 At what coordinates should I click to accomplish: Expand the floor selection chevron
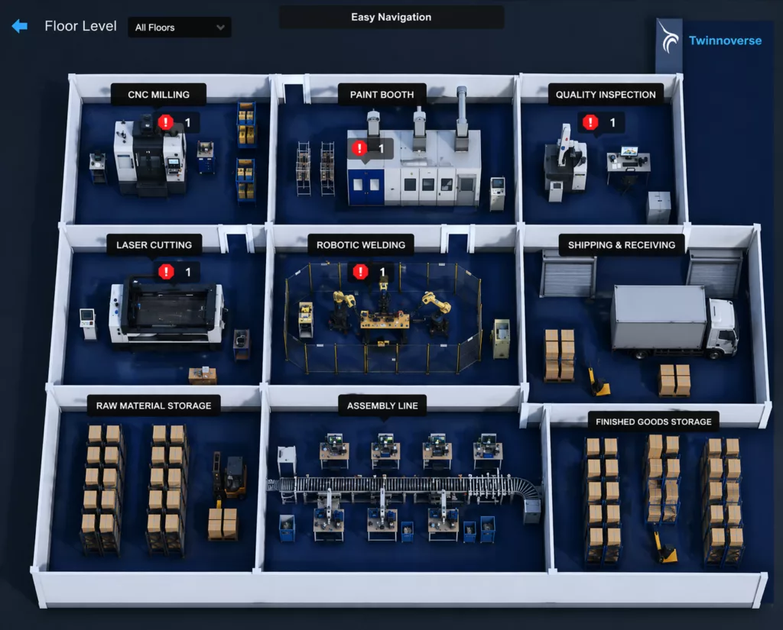tap(220, 27)
